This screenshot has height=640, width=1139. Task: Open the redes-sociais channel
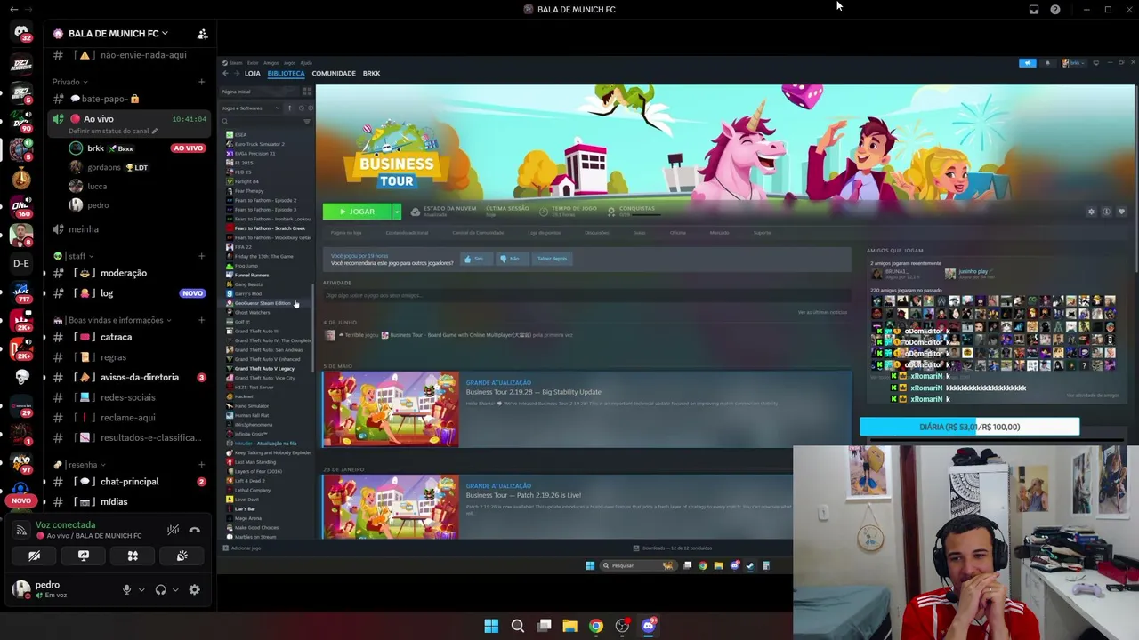(128, 397)
